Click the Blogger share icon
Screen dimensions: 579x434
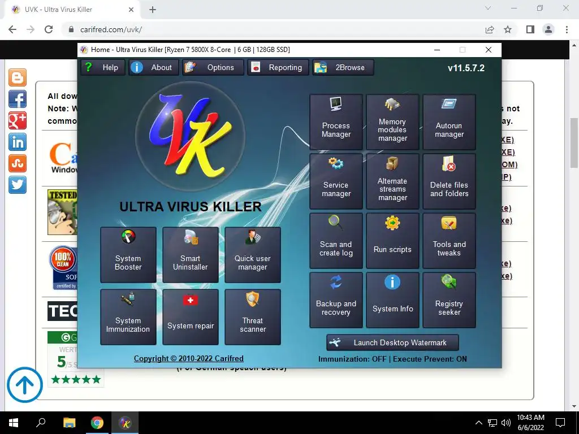pyautogui.click(x=18, y=77)
